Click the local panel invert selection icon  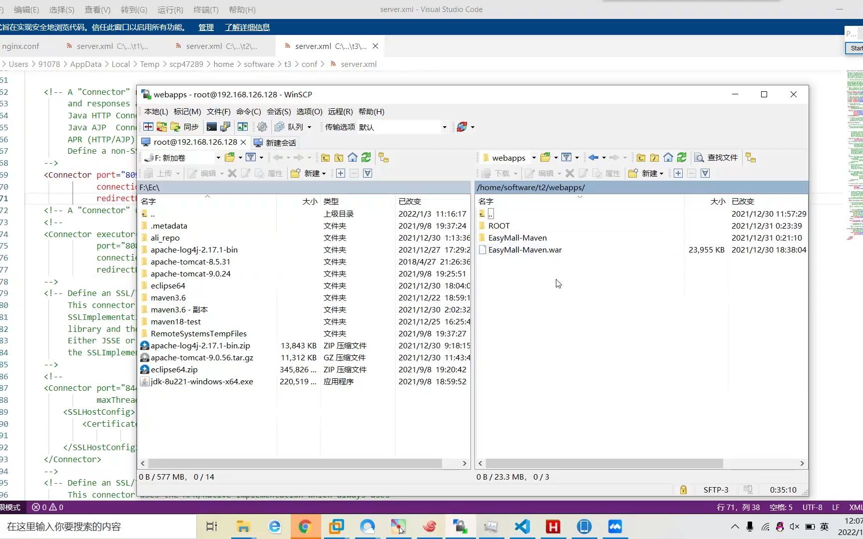(x=368, y=173)
